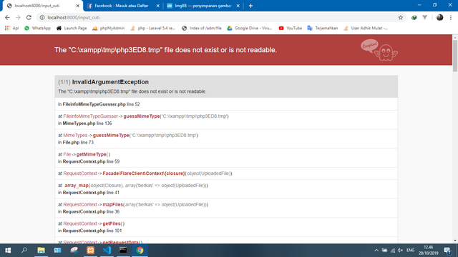Open File Explorer from the taskbar
The width and height of the screenshot is (458, 257).
coord(42,251)
